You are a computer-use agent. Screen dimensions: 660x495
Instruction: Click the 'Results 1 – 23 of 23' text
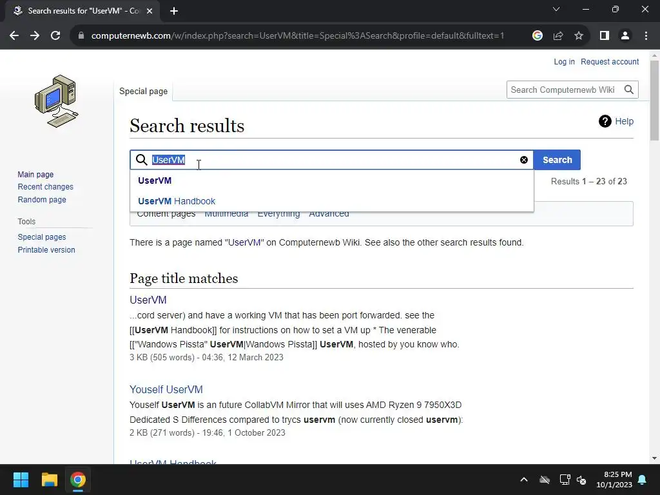pyautogui.click(x=589, y=181)
